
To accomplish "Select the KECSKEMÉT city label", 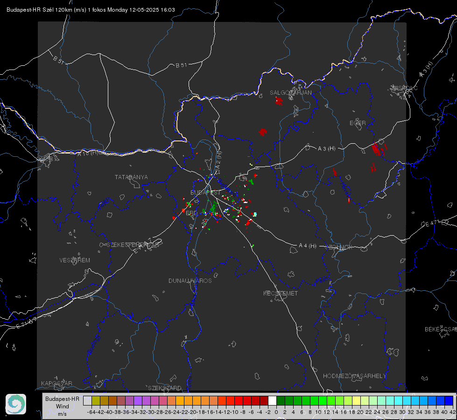I will click(281, 293).
